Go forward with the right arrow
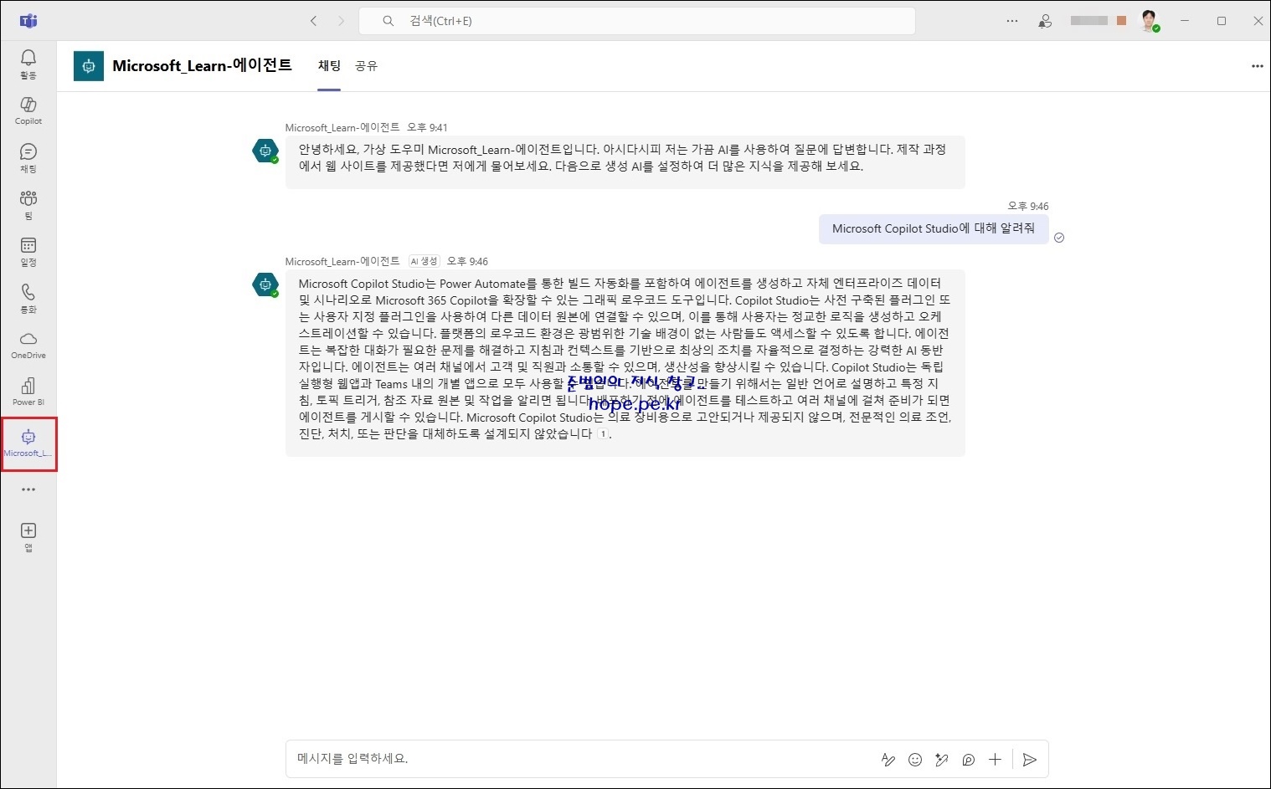 tap(341, 21)
